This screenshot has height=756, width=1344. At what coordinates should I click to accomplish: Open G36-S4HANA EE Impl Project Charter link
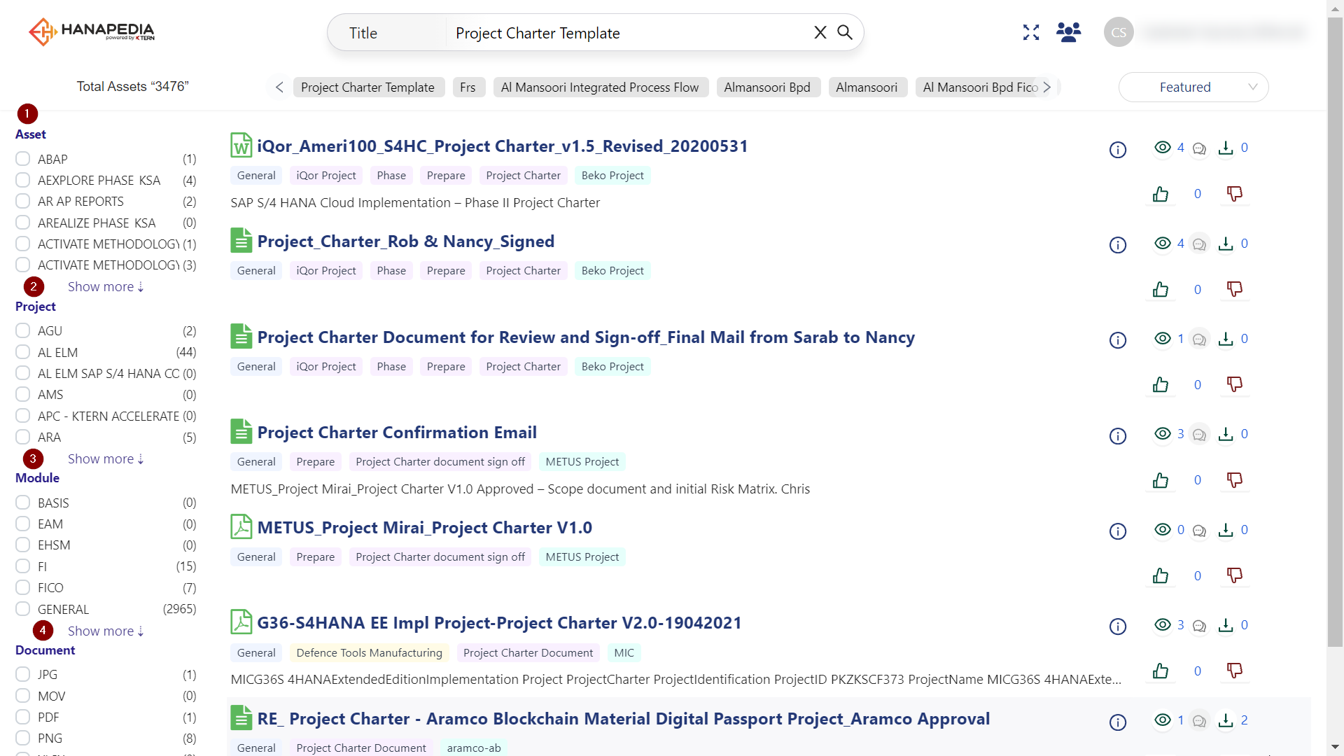500,623
